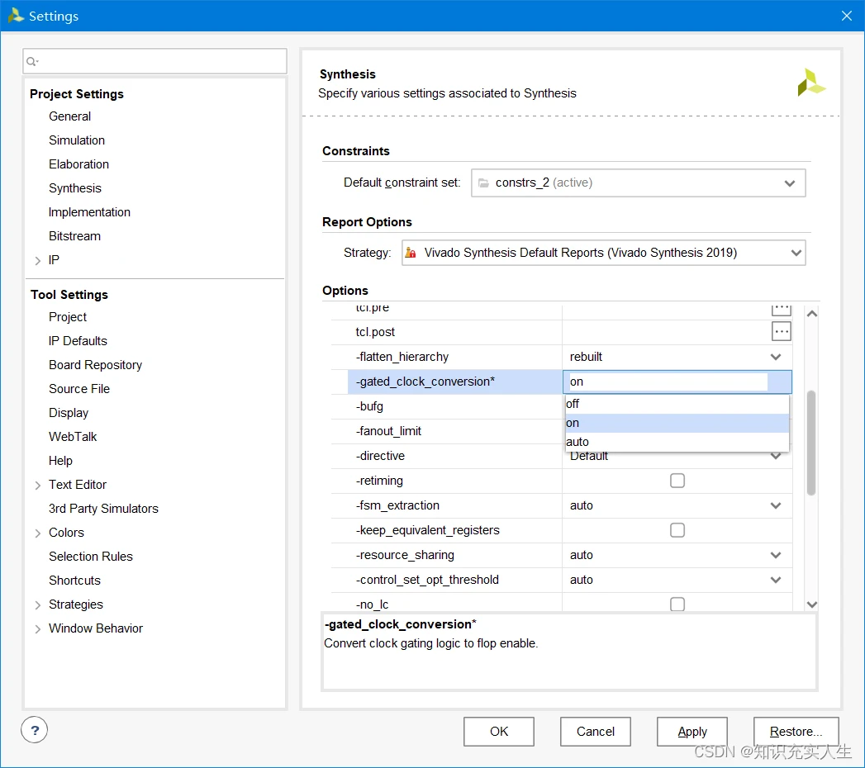Open the -flatten_hierarchy dropdown

click(775, 357)
